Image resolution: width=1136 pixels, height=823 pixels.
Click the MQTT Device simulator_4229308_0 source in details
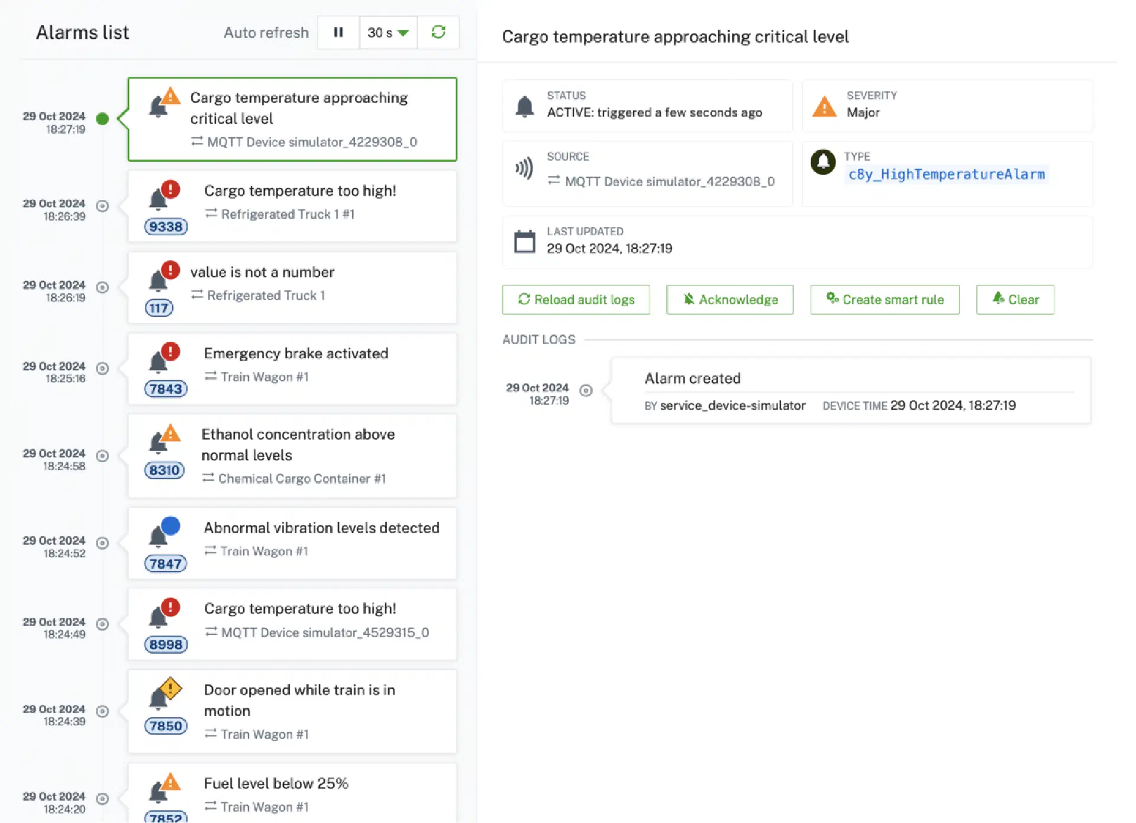[x=669, y=182]
